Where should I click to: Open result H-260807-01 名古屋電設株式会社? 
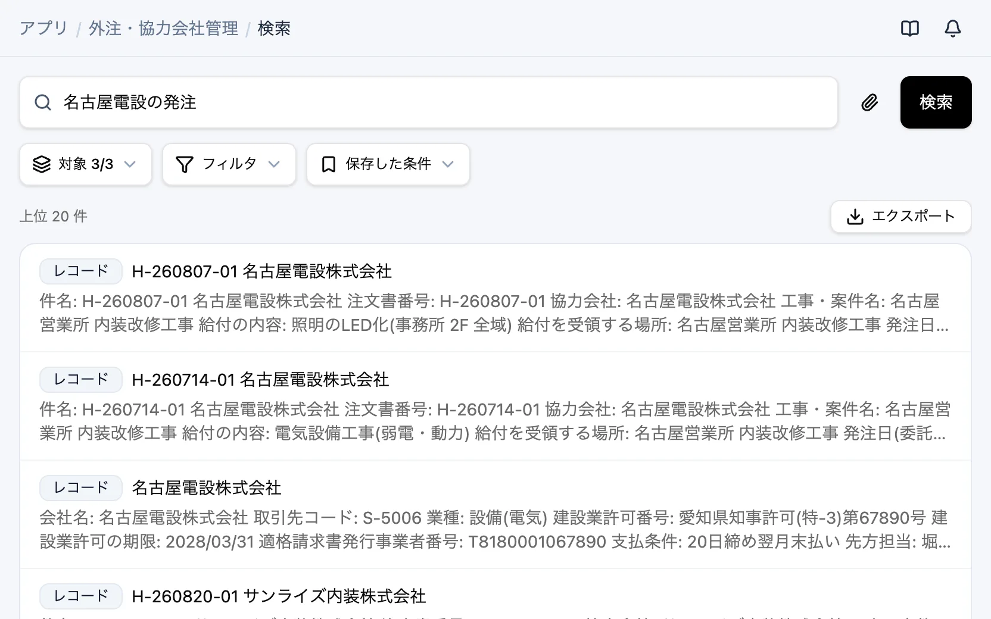coord(261,271)
